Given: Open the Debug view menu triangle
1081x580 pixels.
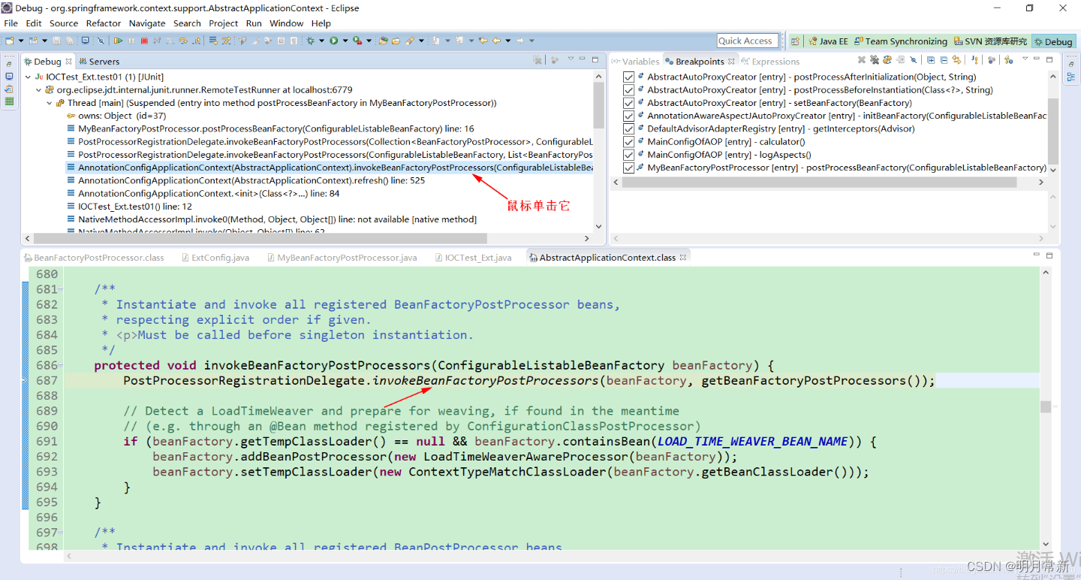Looking at the screenshot, I should pyautogui.click(x=571, y=59).
